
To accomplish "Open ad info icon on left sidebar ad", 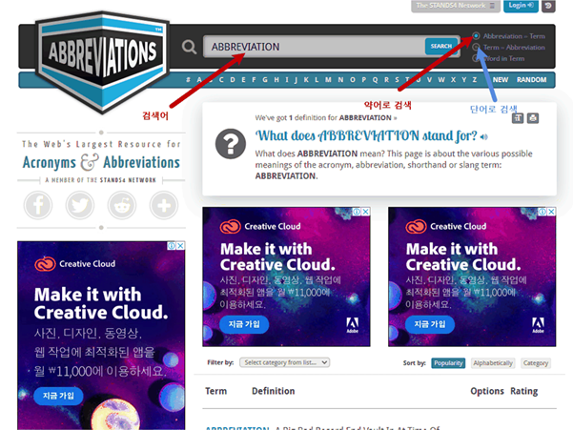I will click(x=172, y=246).
